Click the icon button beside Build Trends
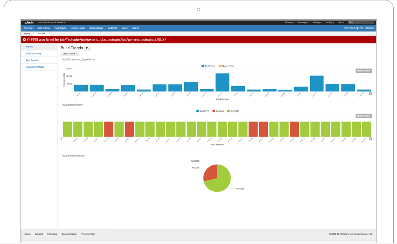Image resolution: width=397 pixels, height=244 pixels. (87, 48)
